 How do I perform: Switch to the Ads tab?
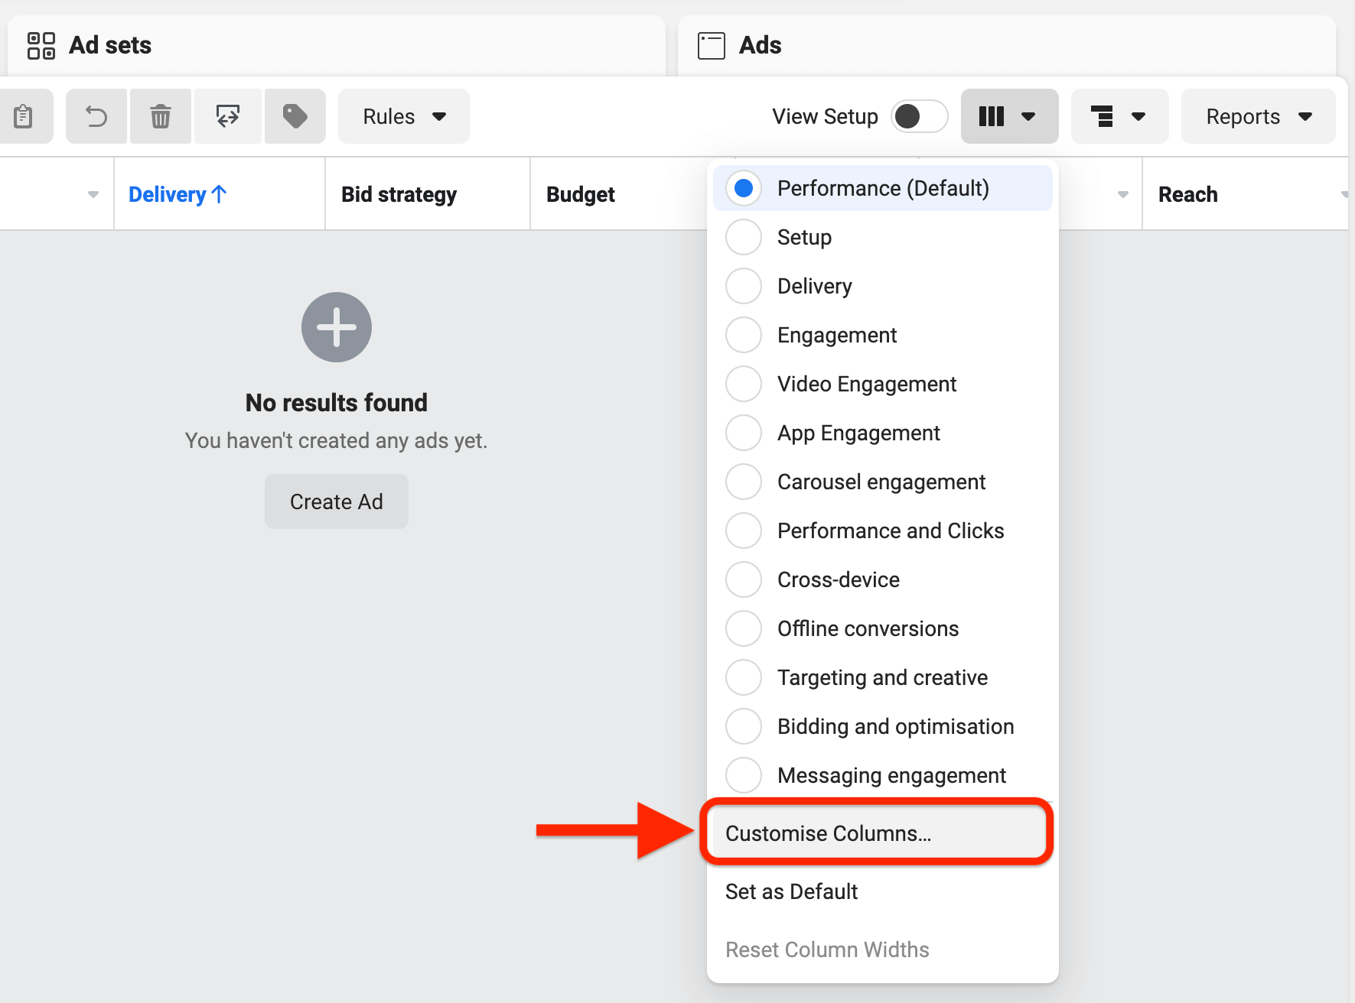(1007, 45)
